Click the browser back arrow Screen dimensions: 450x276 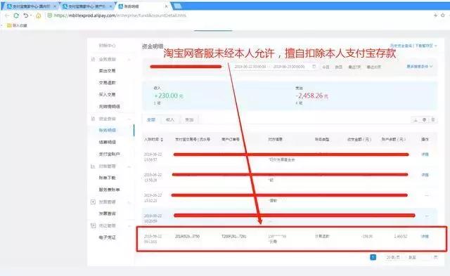(7, 15)
